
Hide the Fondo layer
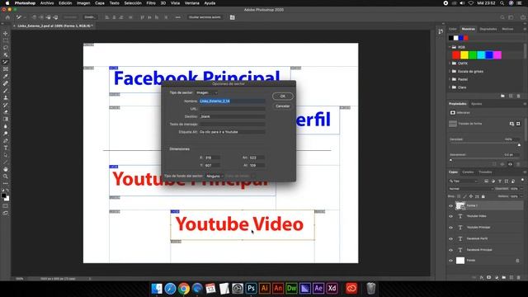click(451, 261)
